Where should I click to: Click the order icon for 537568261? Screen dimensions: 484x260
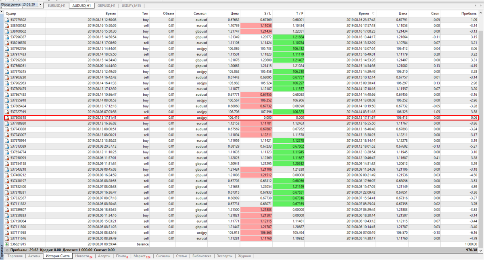click(x=7, y=66)
